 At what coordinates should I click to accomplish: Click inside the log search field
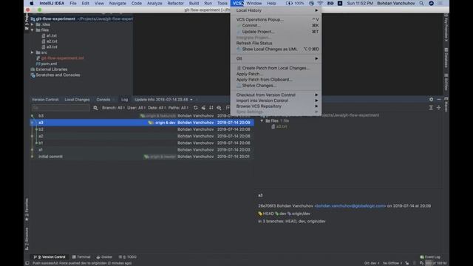61,108
